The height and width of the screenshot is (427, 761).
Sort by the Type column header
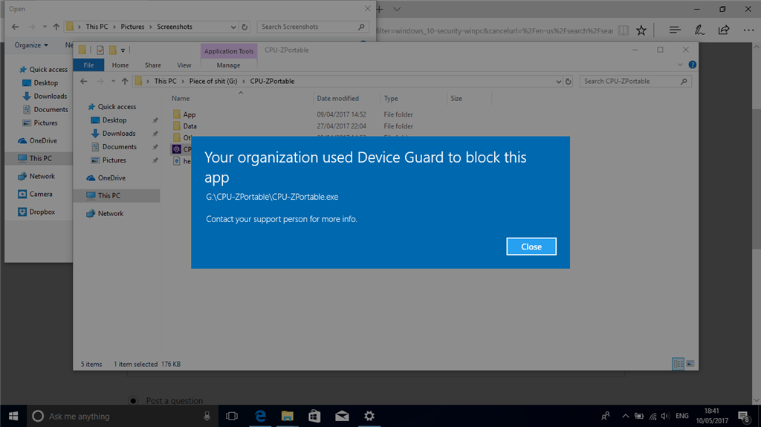(391, 99)
